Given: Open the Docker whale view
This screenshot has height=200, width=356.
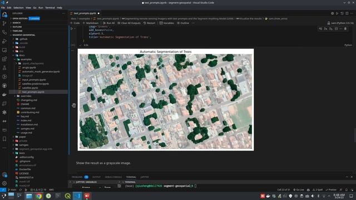Looking at the screenshot, I should tap(4, 94).
